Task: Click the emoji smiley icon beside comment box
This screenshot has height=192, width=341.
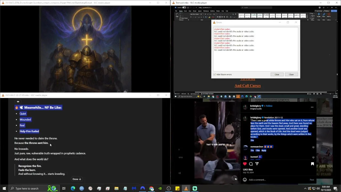Action: point(245,180)
